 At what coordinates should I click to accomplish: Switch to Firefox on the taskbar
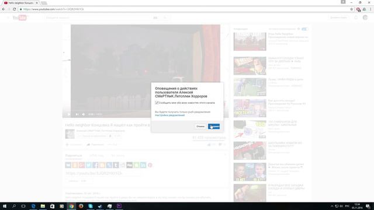[x=81, y=206]
